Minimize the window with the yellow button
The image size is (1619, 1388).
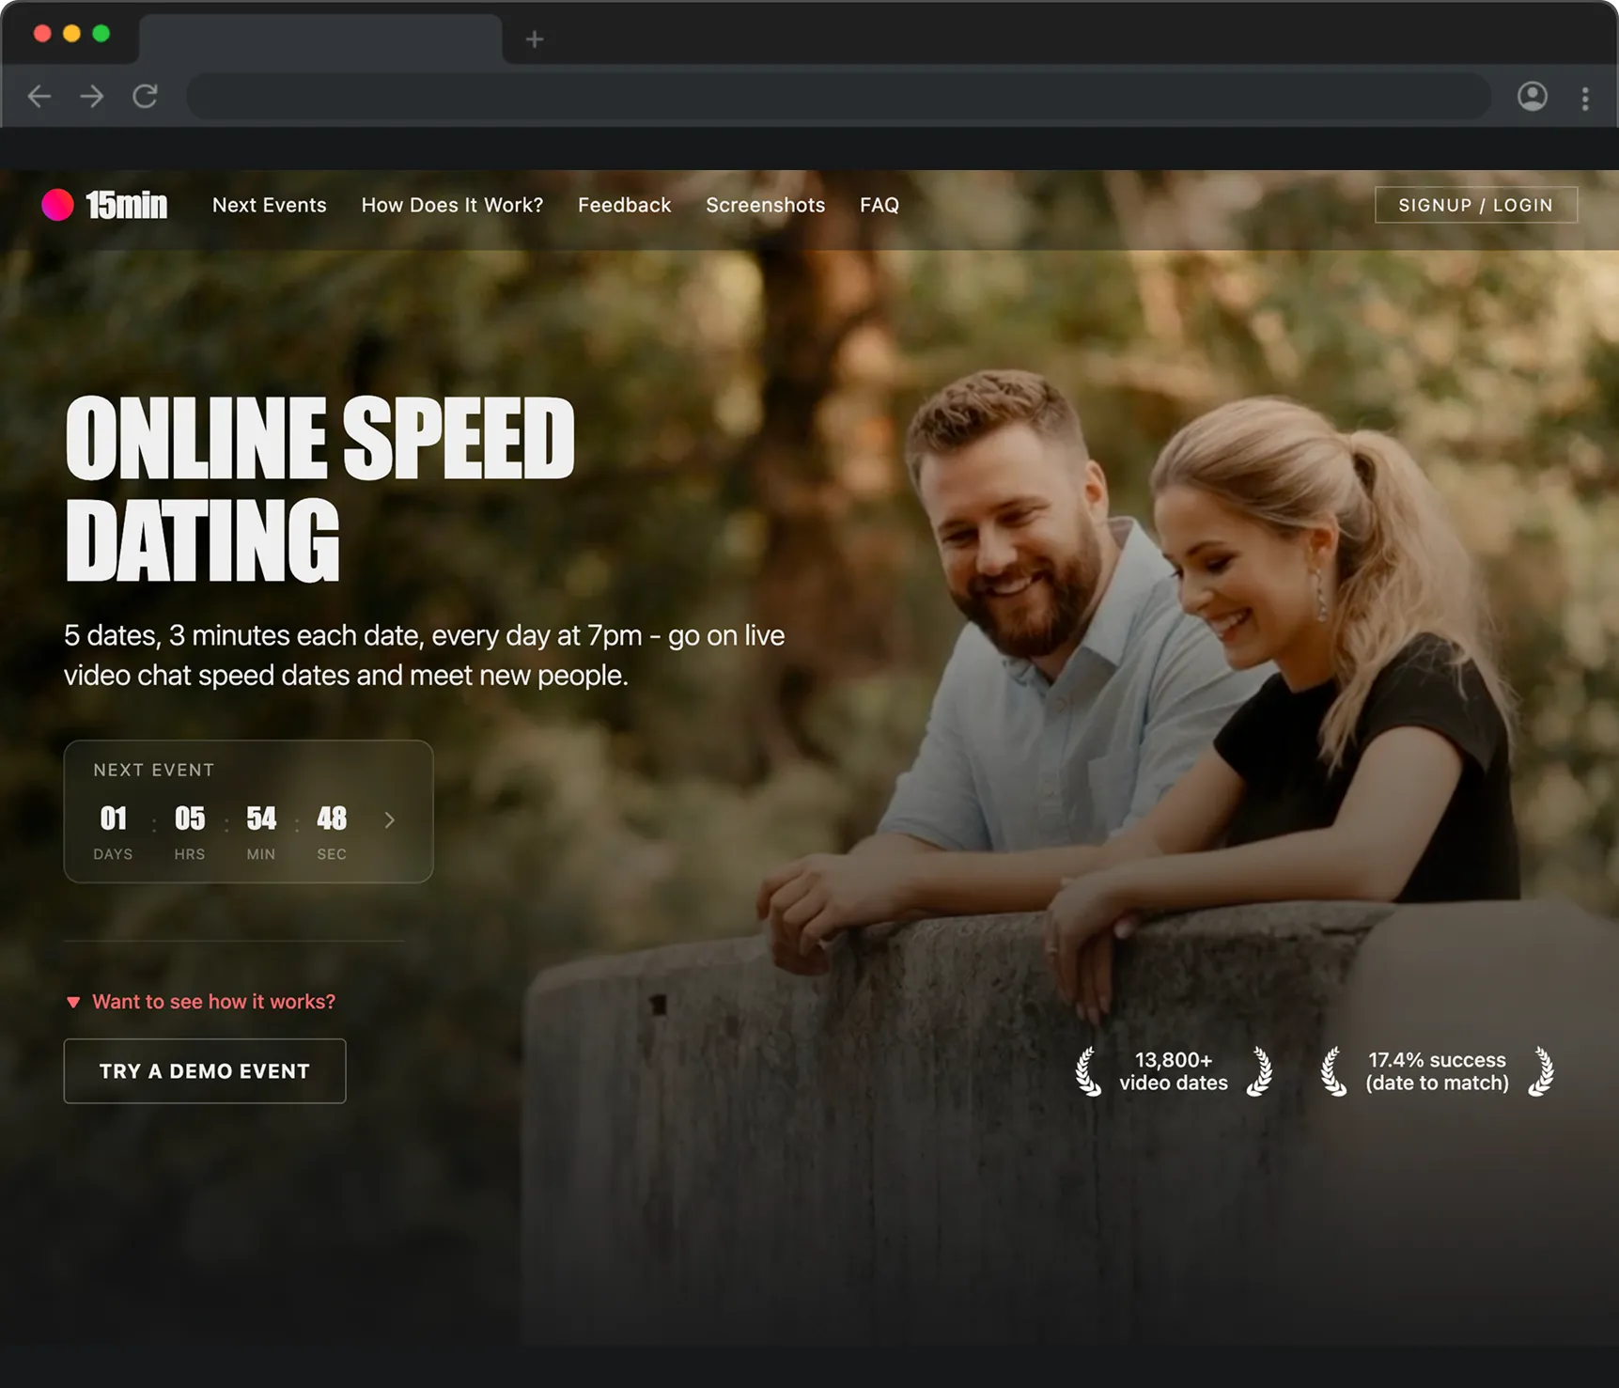click(71, 34)
